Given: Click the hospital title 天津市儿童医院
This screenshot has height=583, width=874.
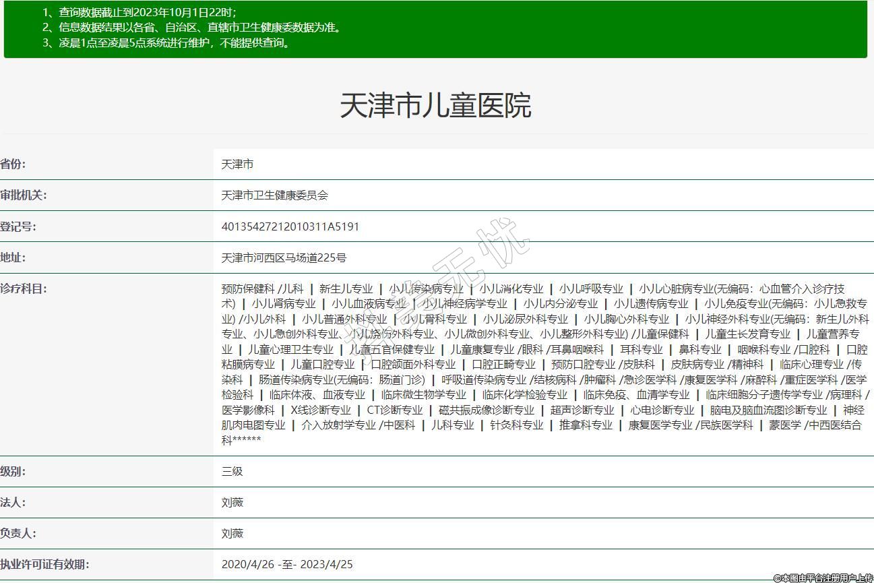Looking at the screenshot, I should pyautogui.click(x=435, y=106).
